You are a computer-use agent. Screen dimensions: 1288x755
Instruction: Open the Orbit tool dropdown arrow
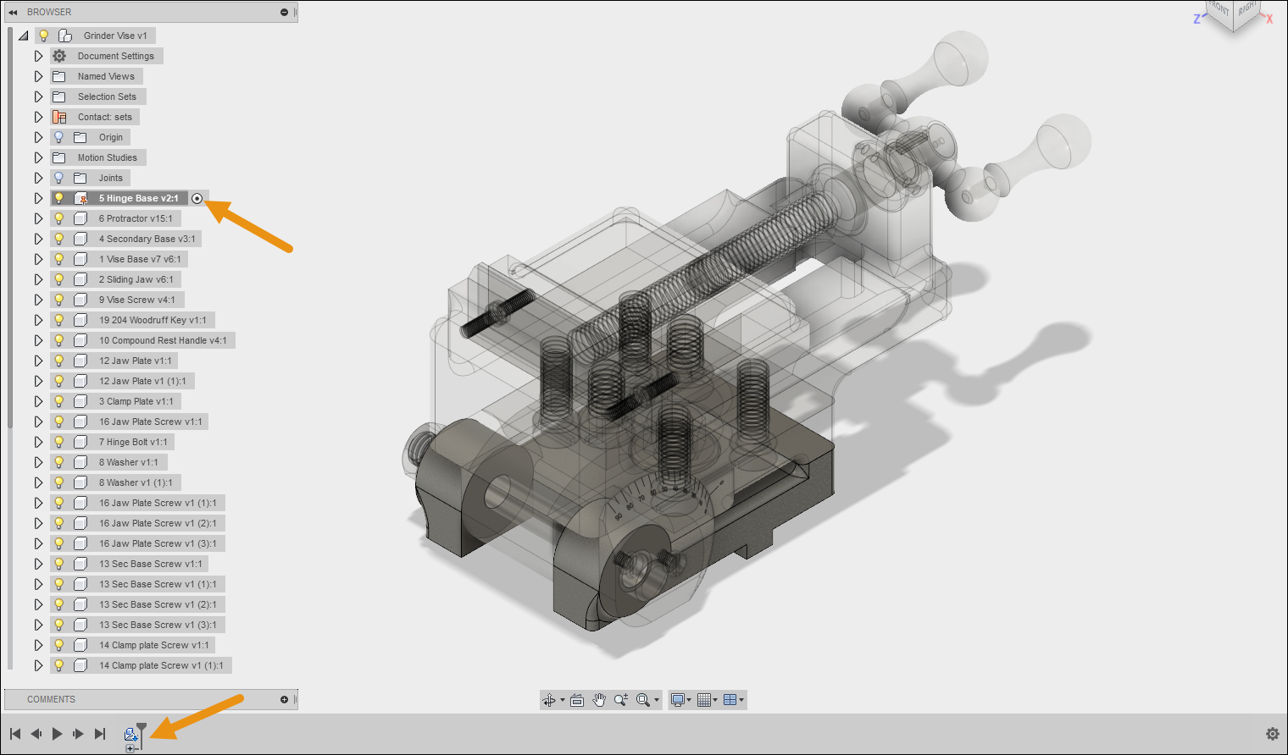tap(562, 700)
